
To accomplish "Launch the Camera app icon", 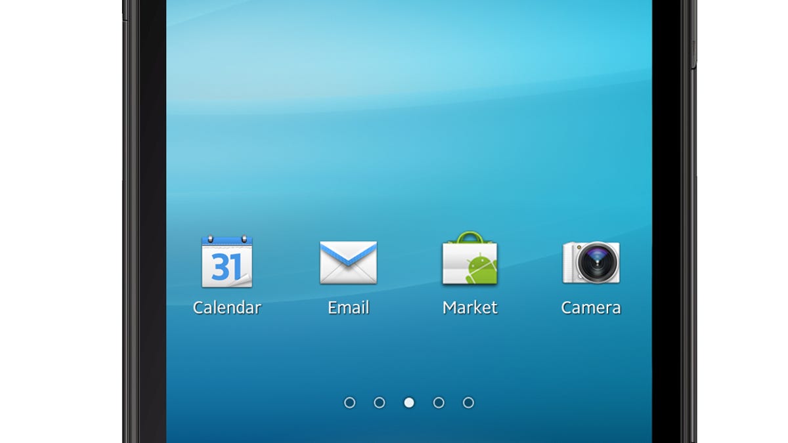I will [591, 263].
